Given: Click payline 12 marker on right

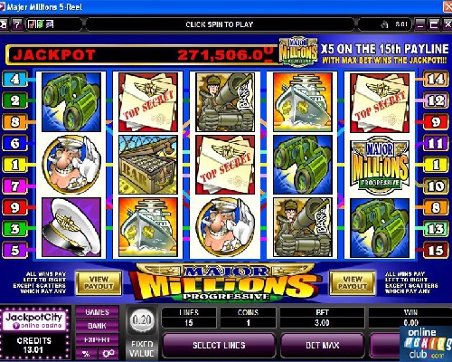Looking at the screenshot, I should click(436, 100).
